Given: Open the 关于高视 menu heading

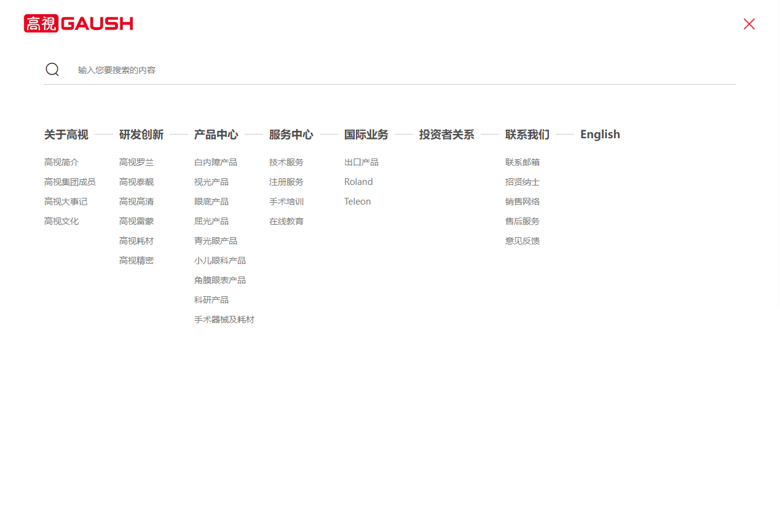Looking at the screenshot, I should (66, 135).
